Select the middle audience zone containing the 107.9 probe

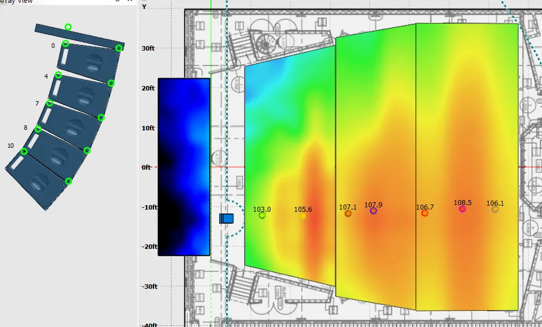click(376, 166)
